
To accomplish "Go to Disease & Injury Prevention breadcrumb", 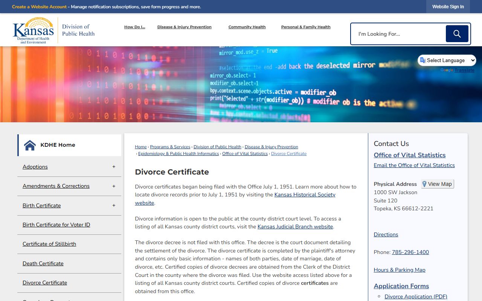I will pos(271,147).
